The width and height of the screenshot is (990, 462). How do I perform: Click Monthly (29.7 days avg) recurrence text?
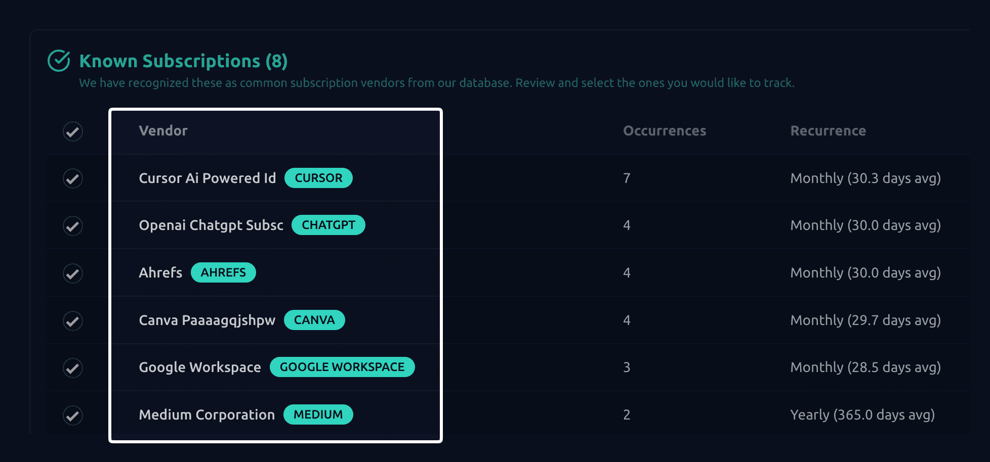865,320
